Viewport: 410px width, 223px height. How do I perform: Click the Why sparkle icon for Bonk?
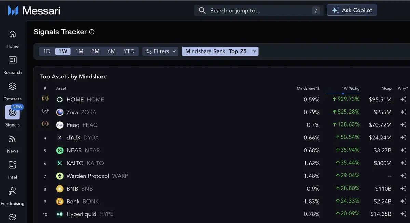403,202
